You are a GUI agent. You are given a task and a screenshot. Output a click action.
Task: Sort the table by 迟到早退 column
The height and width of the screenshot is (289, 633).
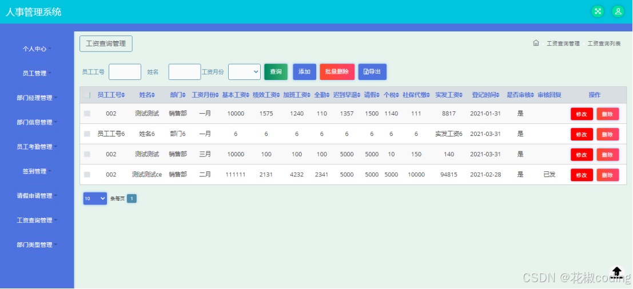click(x=347, y=95)
